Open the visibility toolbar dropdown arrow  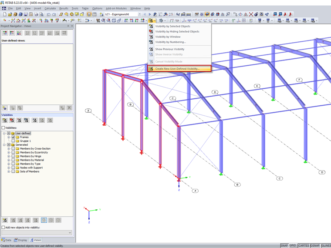(x=155, y=20)
